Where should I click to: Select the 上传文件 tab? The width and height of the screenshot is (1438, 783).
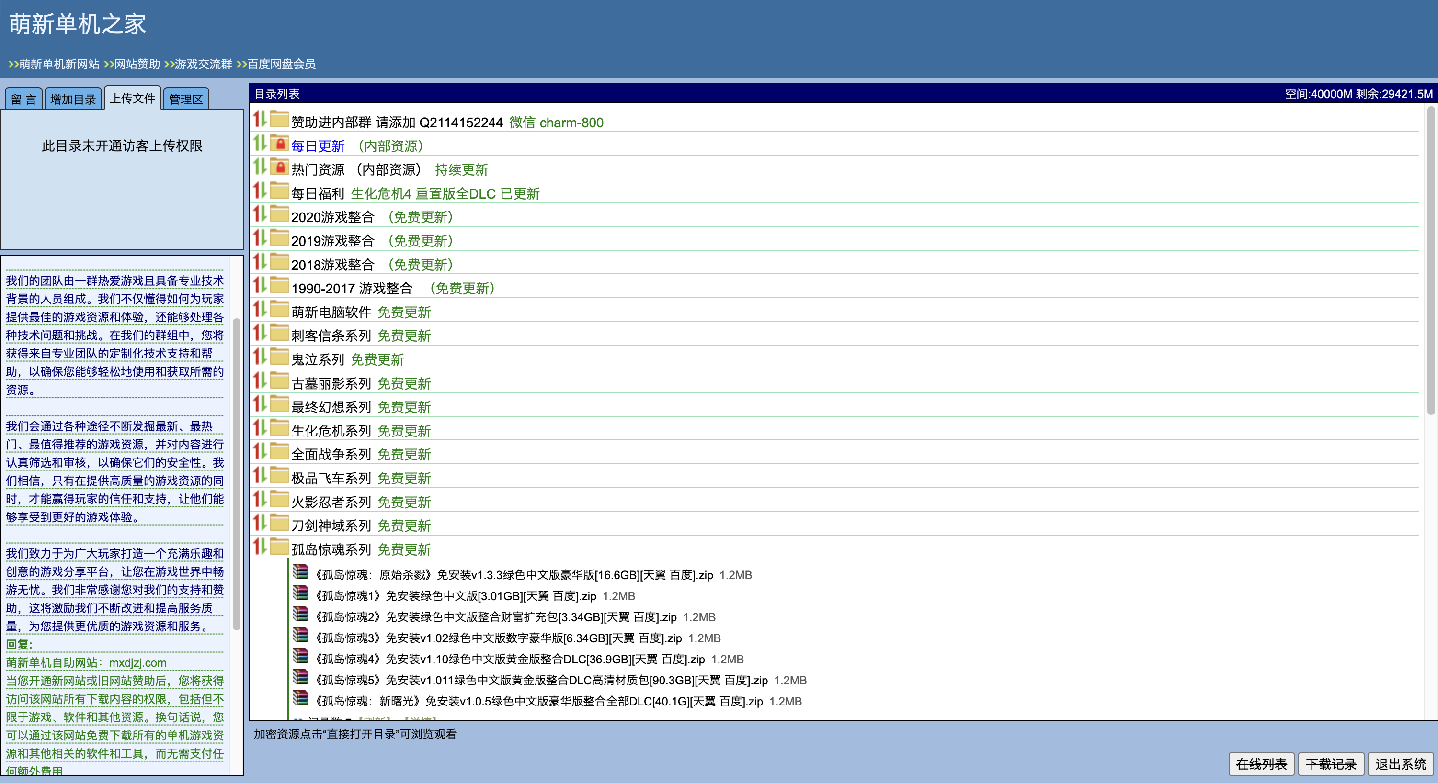click(133, 98)
